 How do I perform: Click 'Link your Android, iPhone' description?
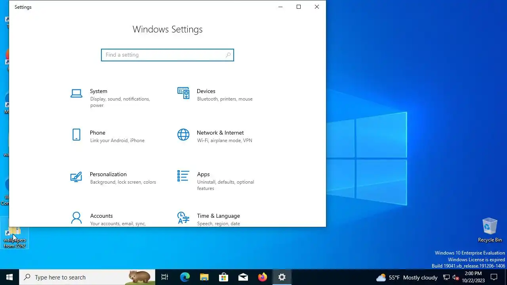pyautogui.click(x=117, y=141)
